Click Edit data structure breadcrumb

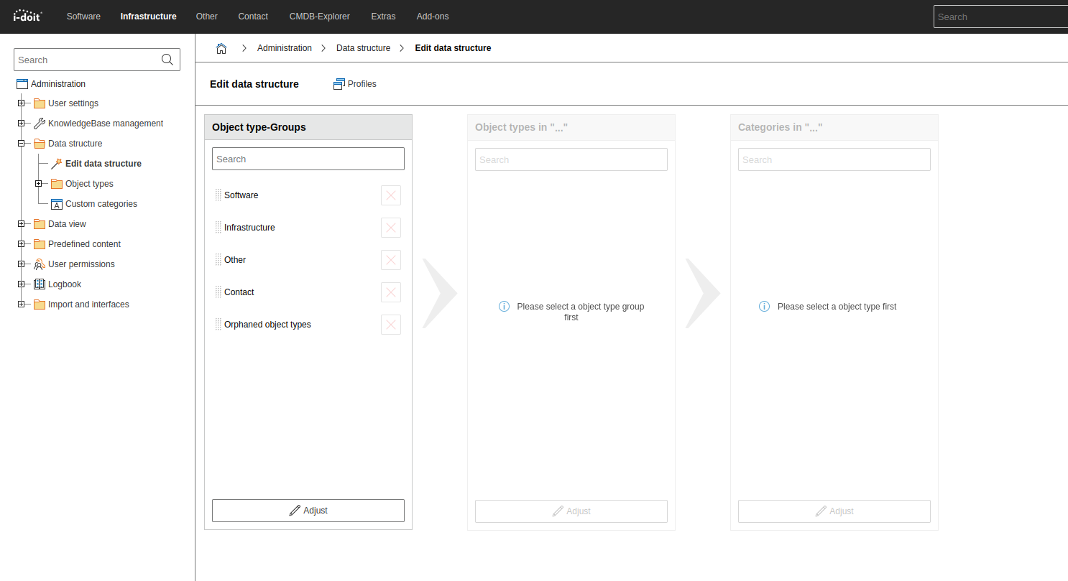(454, 48)
